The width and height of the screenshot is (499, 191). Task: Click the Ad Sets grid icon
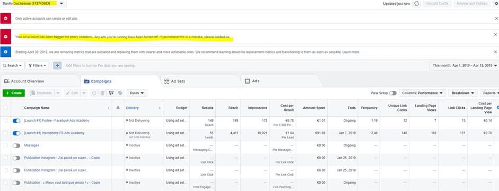click(167, 81)
